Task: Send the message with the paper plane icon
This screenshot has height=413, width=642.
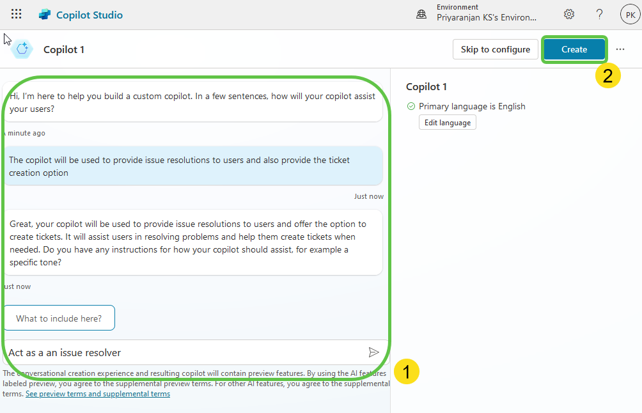Action: pos(374,352)
